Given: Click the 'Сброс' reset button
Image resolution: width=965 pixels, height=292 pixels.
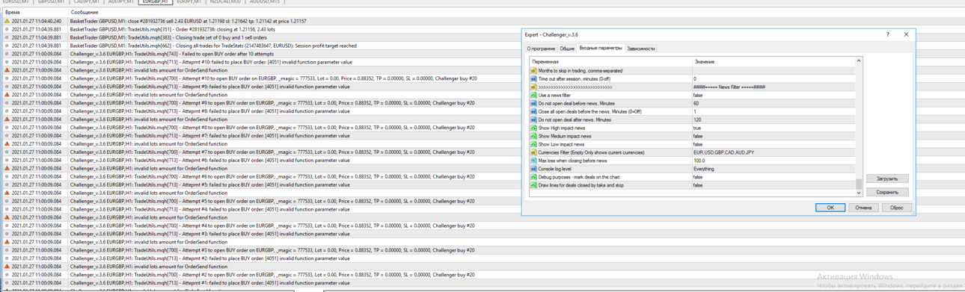Looking at the screenshot, I should (x=896, y=208).
